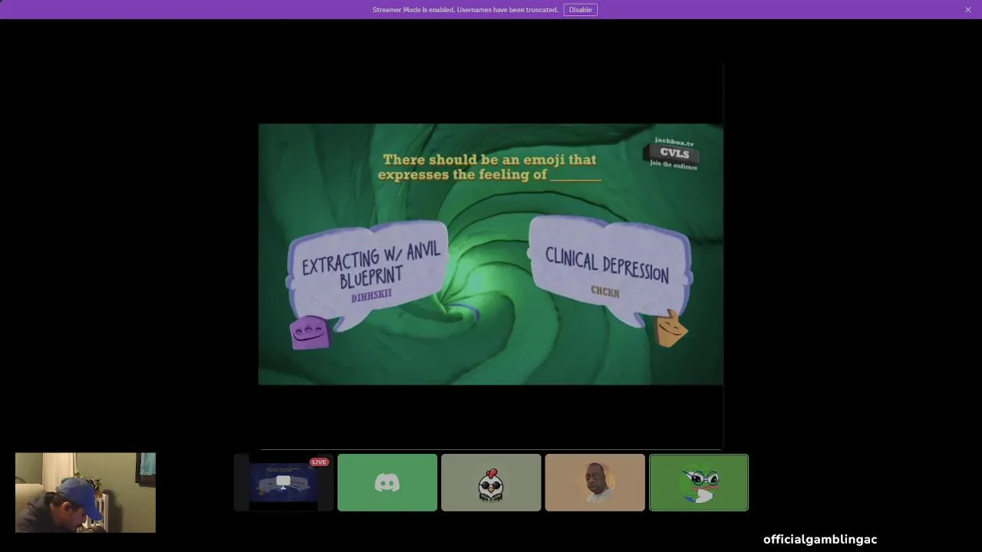Click the orange player character icon
Screen dimensions: 982x552
coord(671,328)
